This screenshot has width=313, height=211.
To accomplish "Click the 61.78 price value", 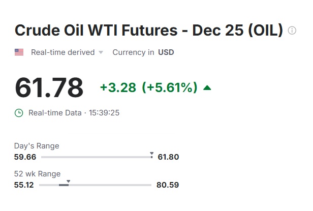I will pyautogui.click(x=49, y=87).
